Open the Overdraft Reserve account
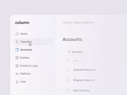Viewport: 127px width, 95px height. pyautogui.click(x=84, y=70)
